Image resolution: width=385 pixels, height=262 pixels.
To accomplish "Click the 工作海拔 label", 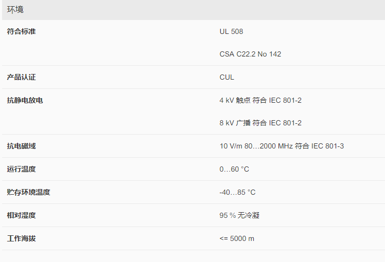I will click(21, 238).
